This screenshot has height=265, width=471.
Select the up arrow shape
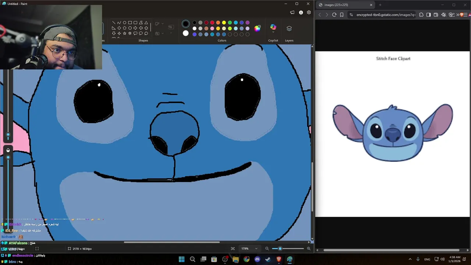[x=146, y=28]
